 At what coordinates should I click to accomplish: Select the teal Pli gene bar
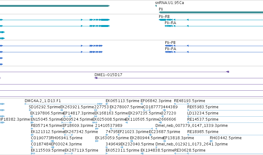coord(211,12)
